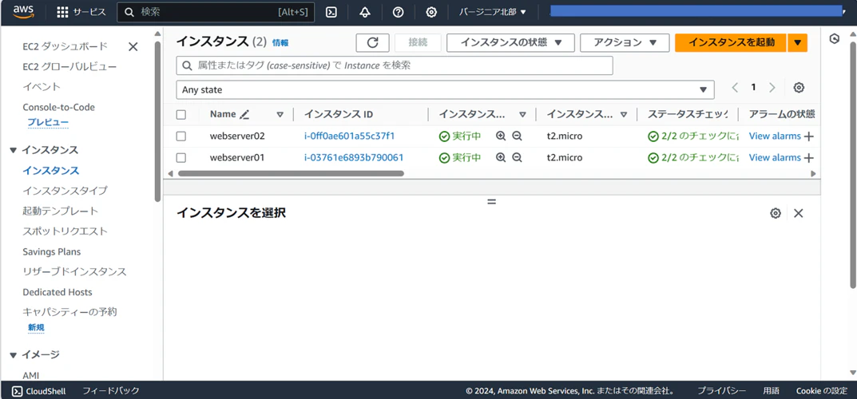Check the webserver01 row checkbox
857x399 pixels.
tap(181, 158)
